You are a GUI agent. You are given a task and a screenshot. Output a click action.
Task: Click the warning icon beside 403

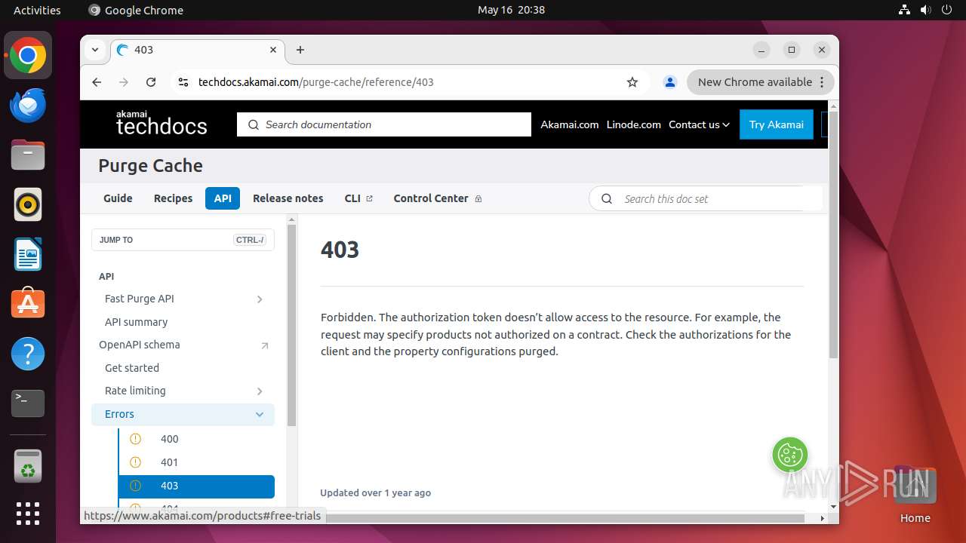136,486
